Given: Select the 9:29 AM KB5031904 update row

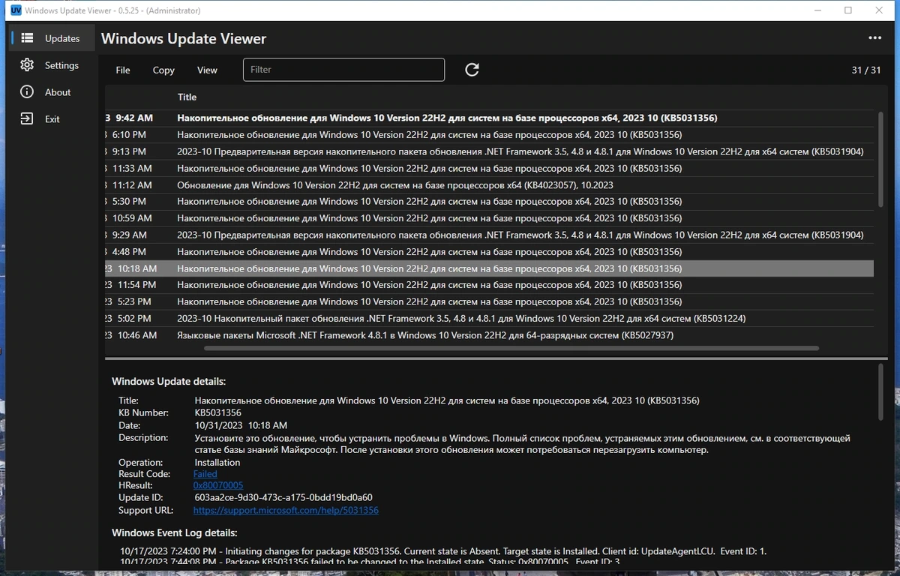Looking at the screenshot, I should [489, 235].
